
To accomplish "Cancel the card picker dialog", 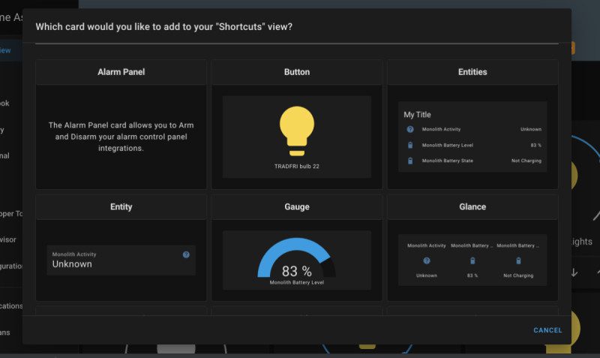I will tap(547, 330).
